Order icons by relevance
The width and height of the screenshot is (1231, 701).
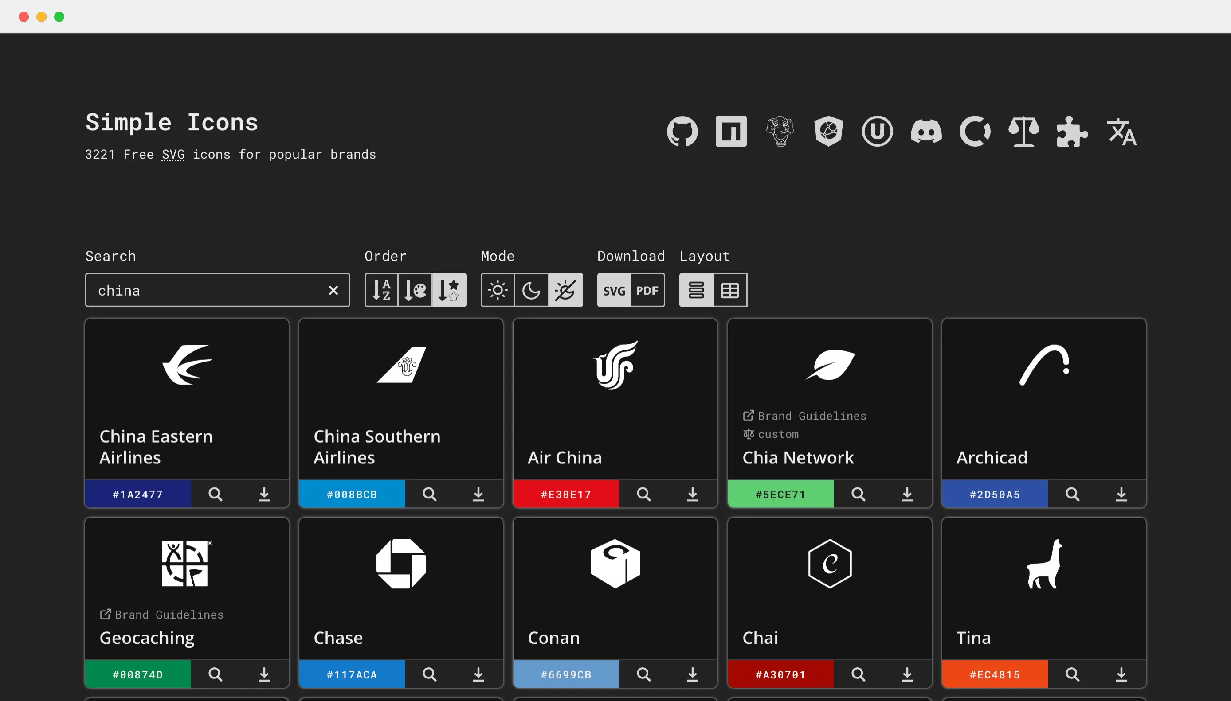449,290
